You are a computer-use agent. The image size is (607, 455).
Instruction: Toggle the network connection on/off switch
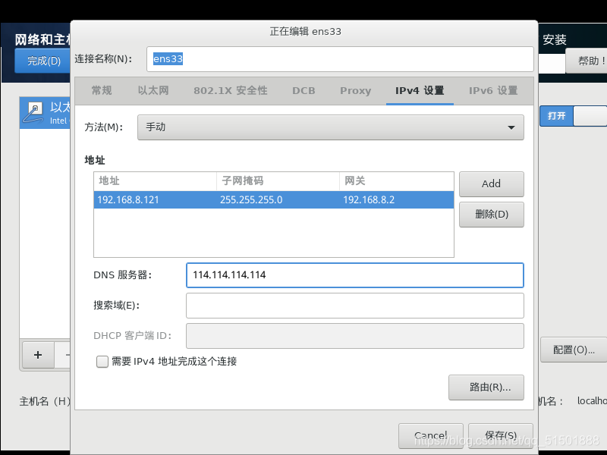pyautogui.click(x=574, y=116)
